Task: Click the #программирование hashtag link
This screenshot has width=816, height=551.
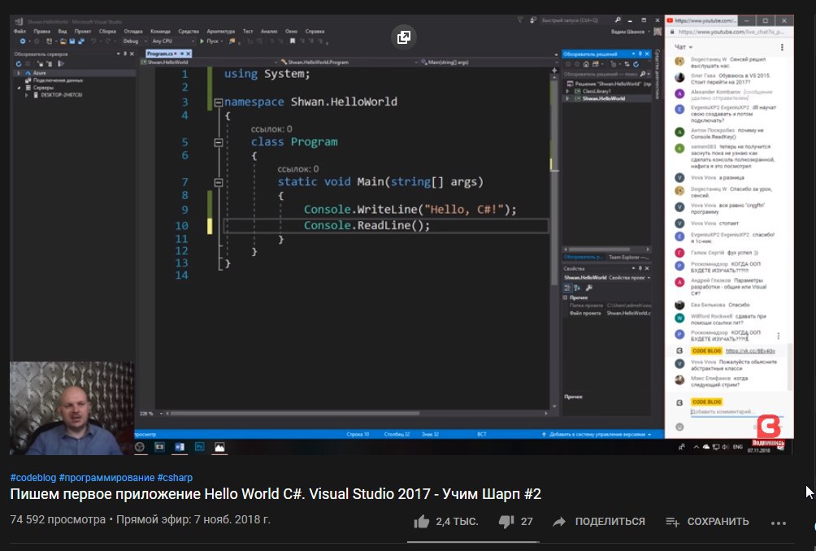Action: pos(106,477)
